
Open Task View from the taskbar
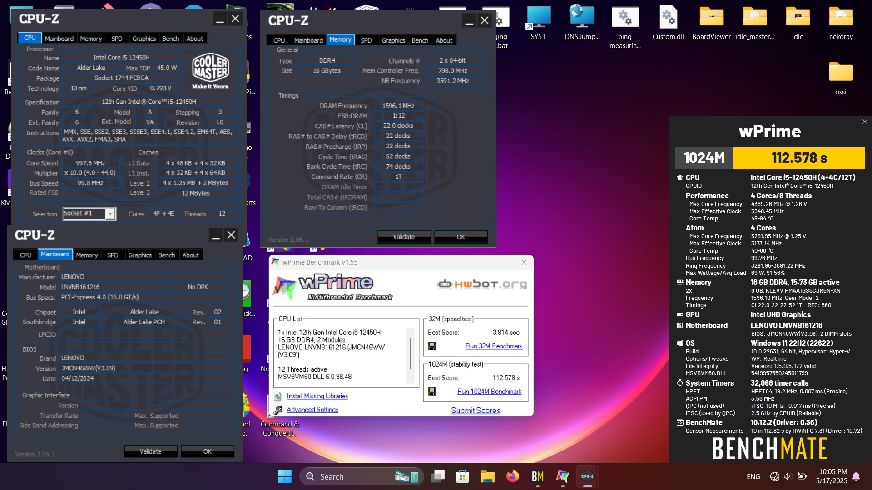438,476
